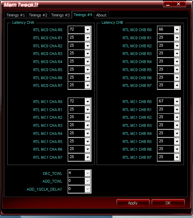Open RTL MC0 CHA R0 dropdown arrow

[x=88, y=29]
